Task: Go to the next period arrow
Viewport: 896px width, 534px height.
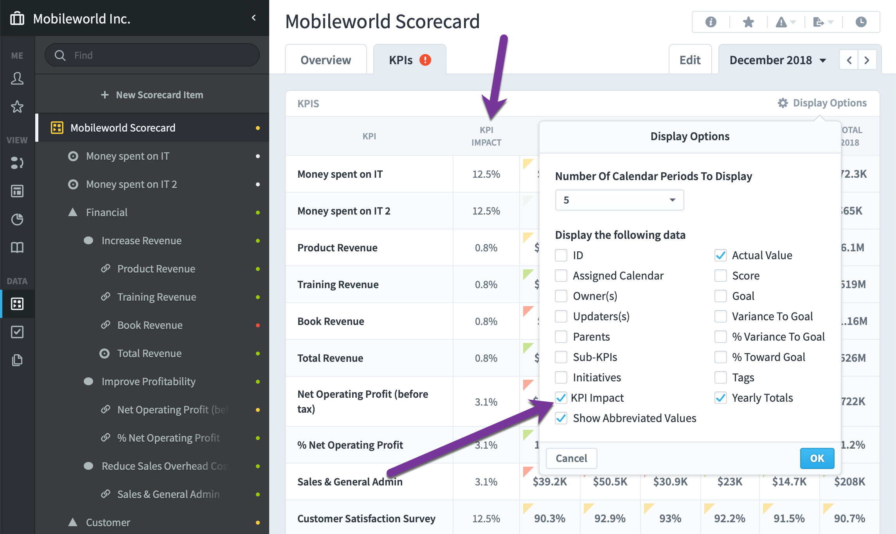Action: point(867,60)
